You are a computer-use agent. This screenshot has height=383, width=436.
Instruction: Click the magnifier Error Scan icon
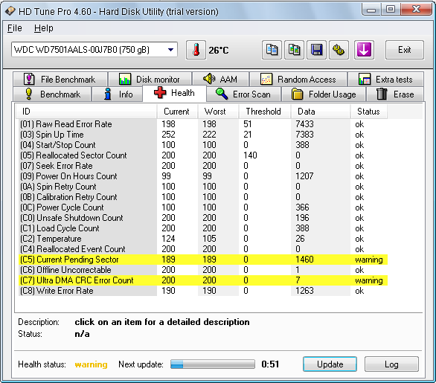coord(222,94)
